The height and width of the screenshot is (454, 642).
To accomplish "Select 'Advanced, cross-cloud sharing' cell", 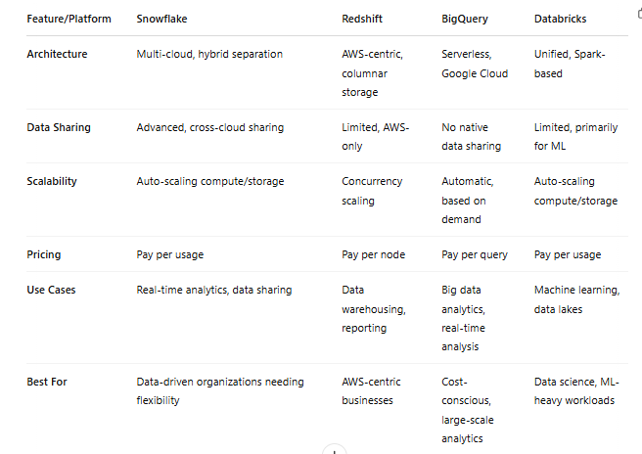I will point(210,127).
